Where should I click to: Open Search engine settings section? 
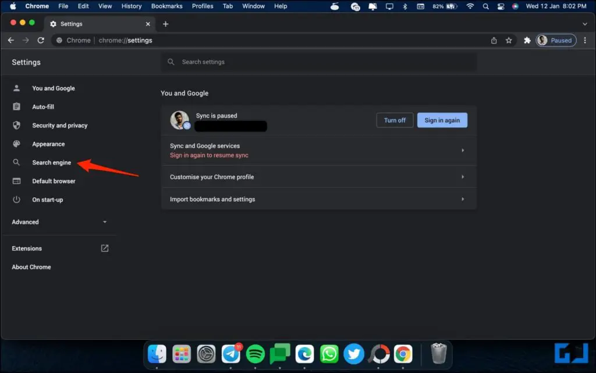click(x=51, y=162)
